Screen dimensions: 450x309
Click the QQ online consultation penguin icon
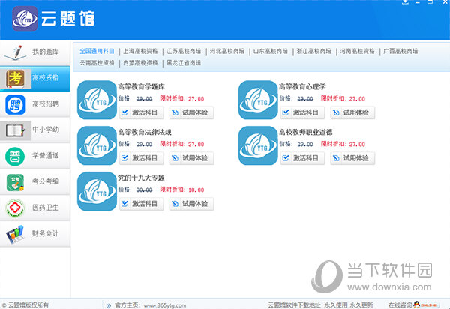coord(417,304)
